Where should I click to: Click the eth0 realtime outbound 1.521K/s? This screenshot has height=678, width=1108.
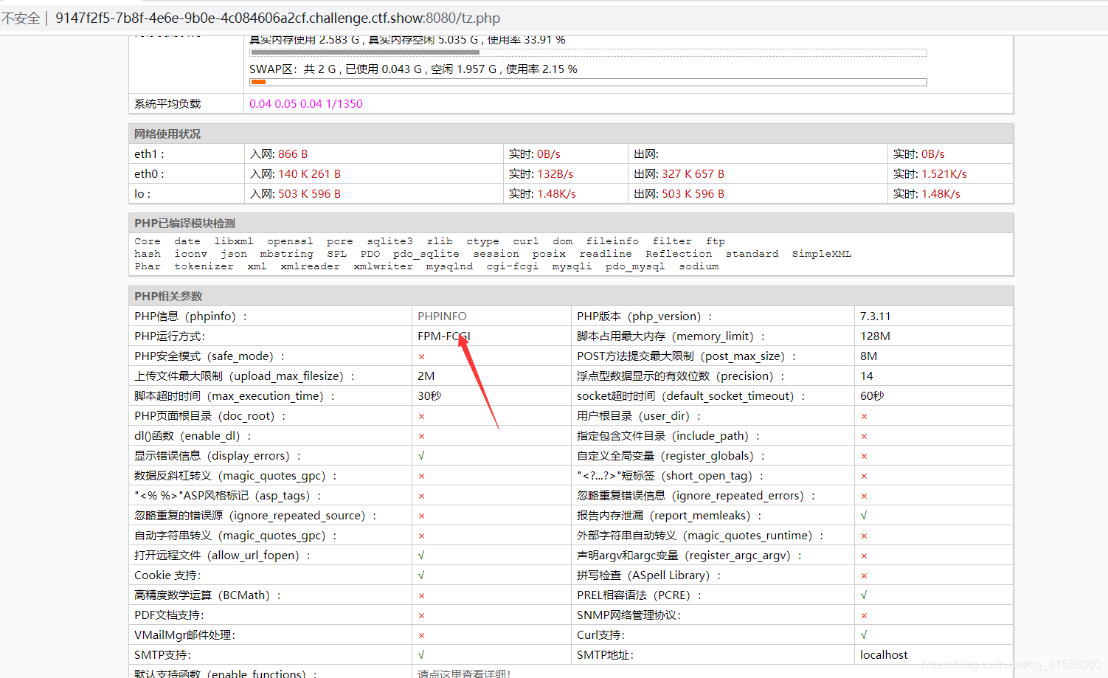tap(943, 173)
